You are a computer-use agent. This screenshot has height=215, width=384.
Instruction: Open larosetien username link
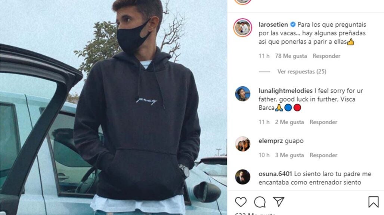273,25
